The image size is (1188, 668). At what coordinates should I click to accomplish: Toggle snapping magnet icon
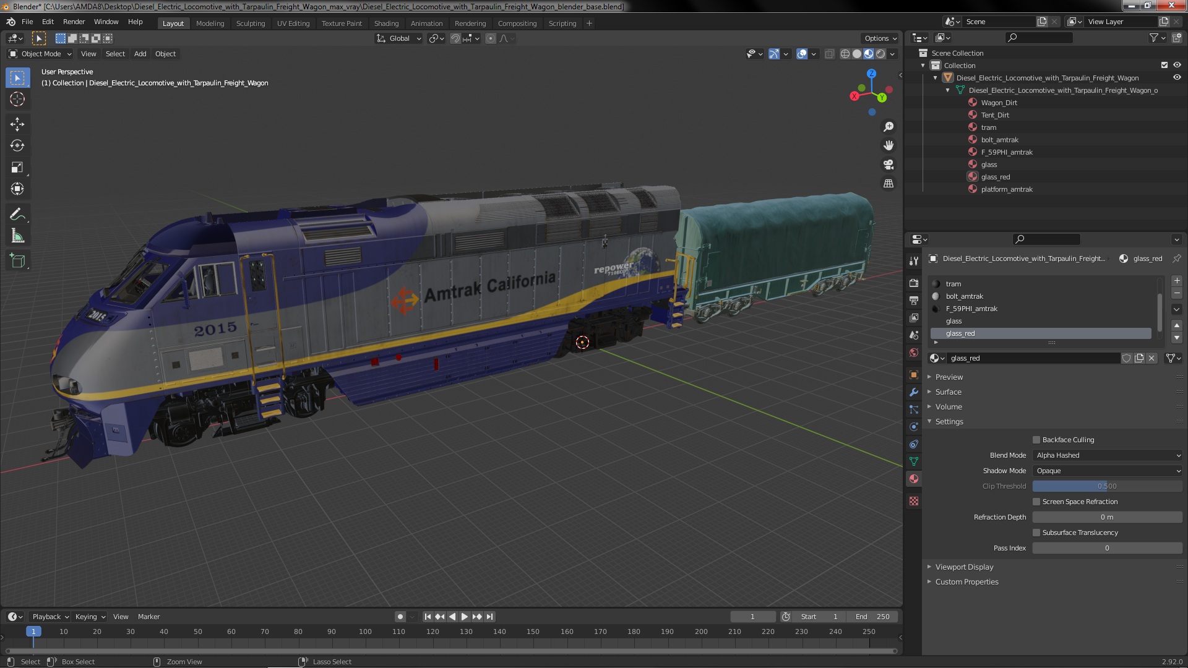(x=455, y=38)
